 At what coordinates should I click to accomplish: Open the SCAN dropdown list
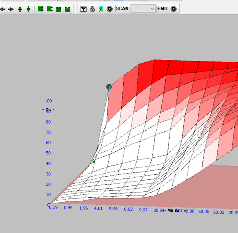[x=152, y=9]
